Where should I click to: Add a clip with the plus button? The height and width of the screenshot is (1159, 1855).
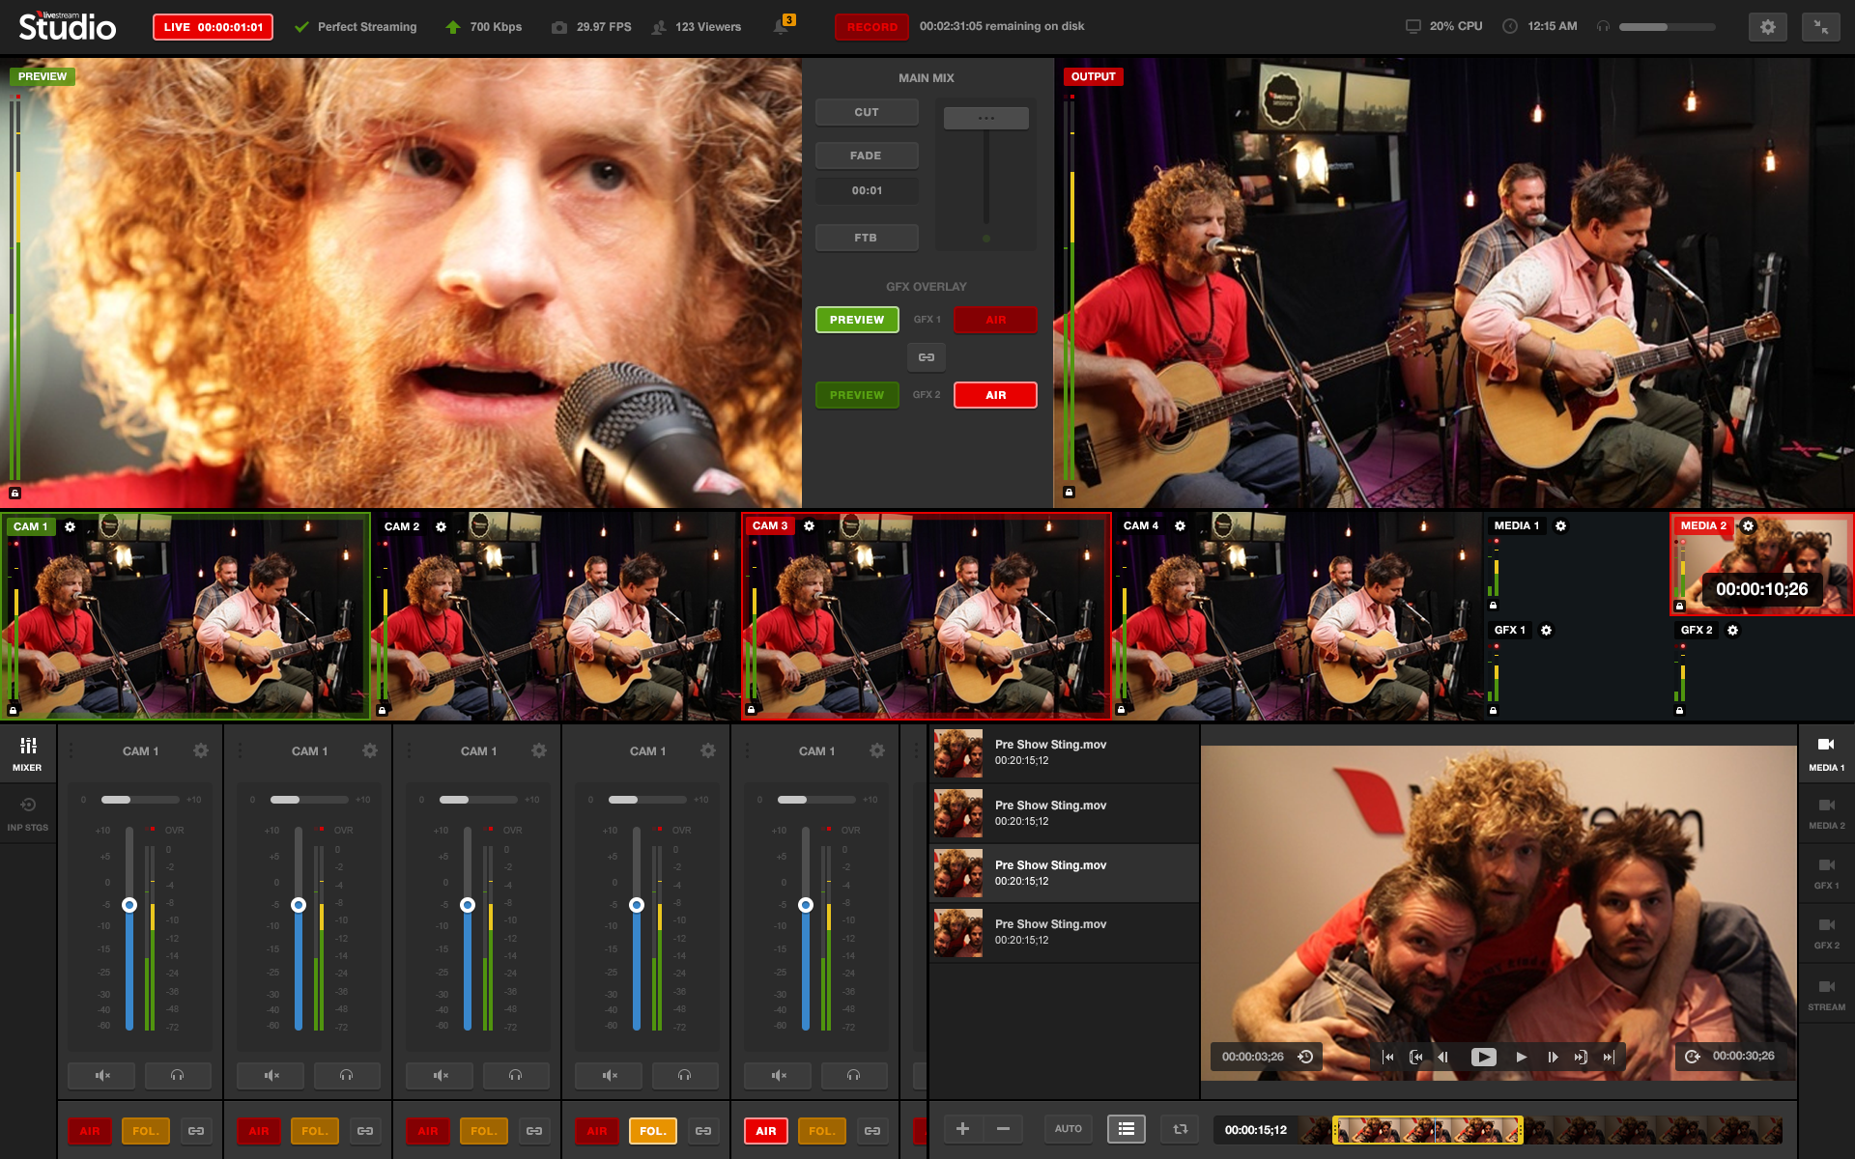coord(962,1128)
